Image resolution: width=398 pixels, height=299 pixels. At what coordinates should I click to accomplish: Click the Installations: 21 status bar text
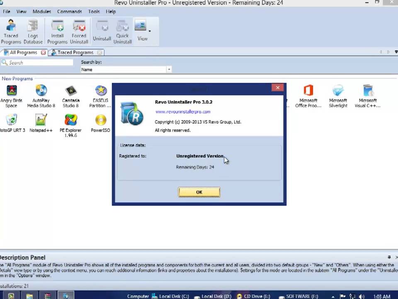tap(14, 286)
